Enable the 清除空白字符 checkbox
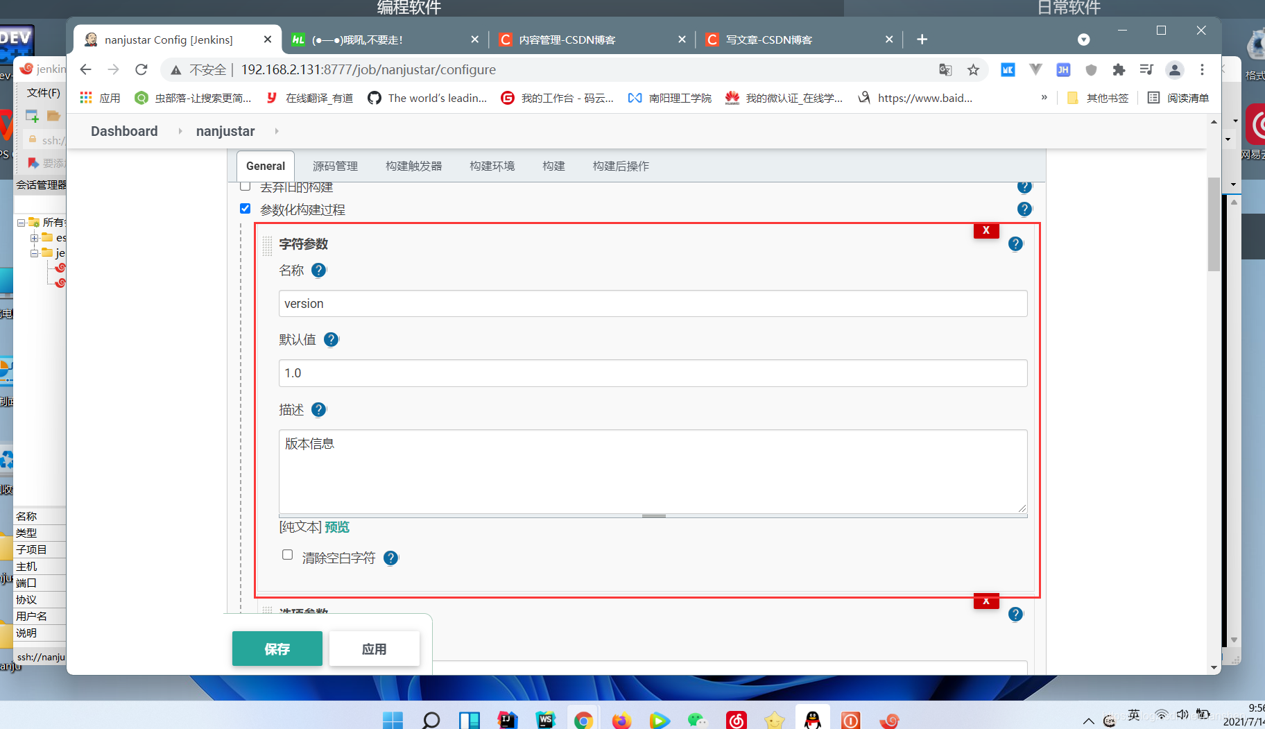The image size is (1265, 729). click(x=287, y=554)
